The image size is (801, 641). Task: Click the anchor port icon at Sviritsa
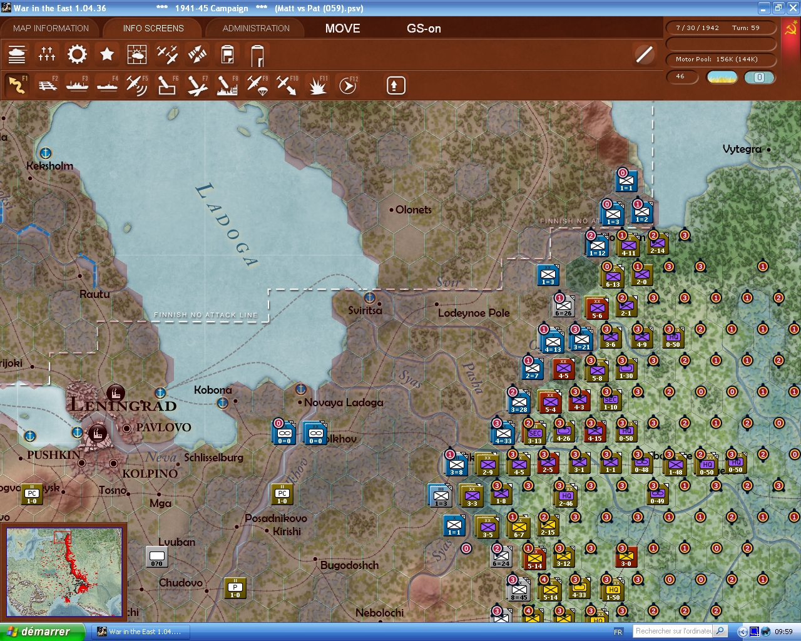370,297
